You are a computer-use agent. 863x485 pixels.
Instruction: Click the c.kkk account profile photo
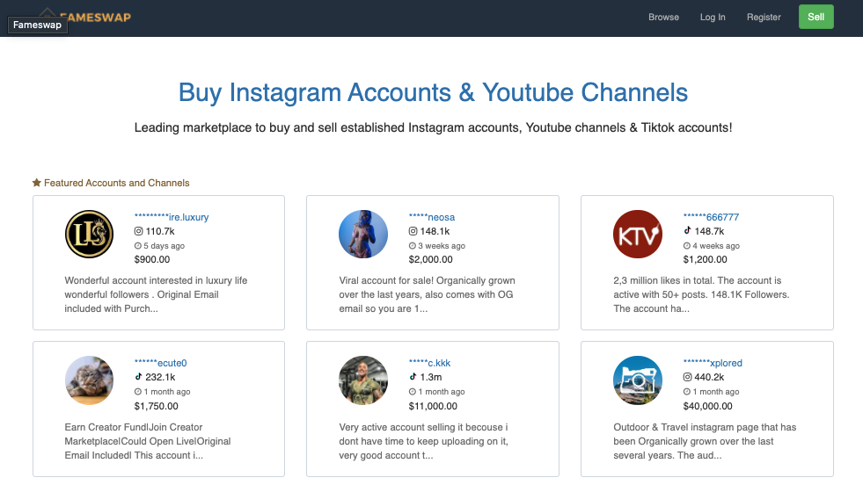coord(363,380)
